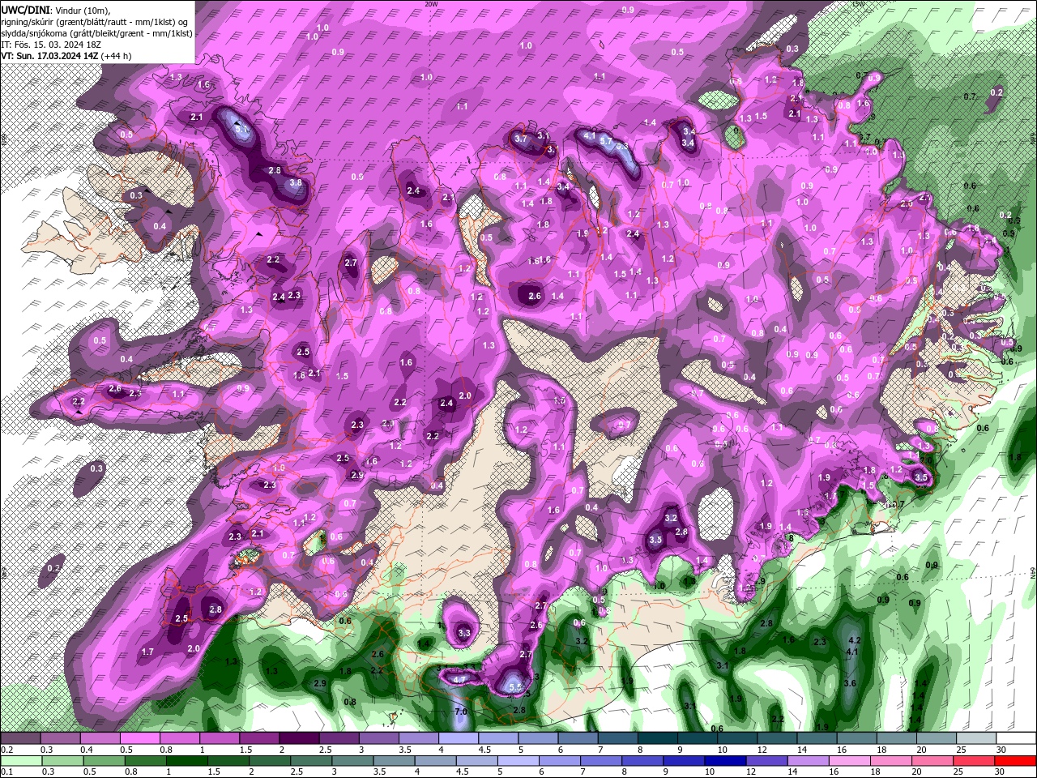Select the 5.7 snowfall value on the north coast
The image size is (1037, 778).
coord(606,140)
